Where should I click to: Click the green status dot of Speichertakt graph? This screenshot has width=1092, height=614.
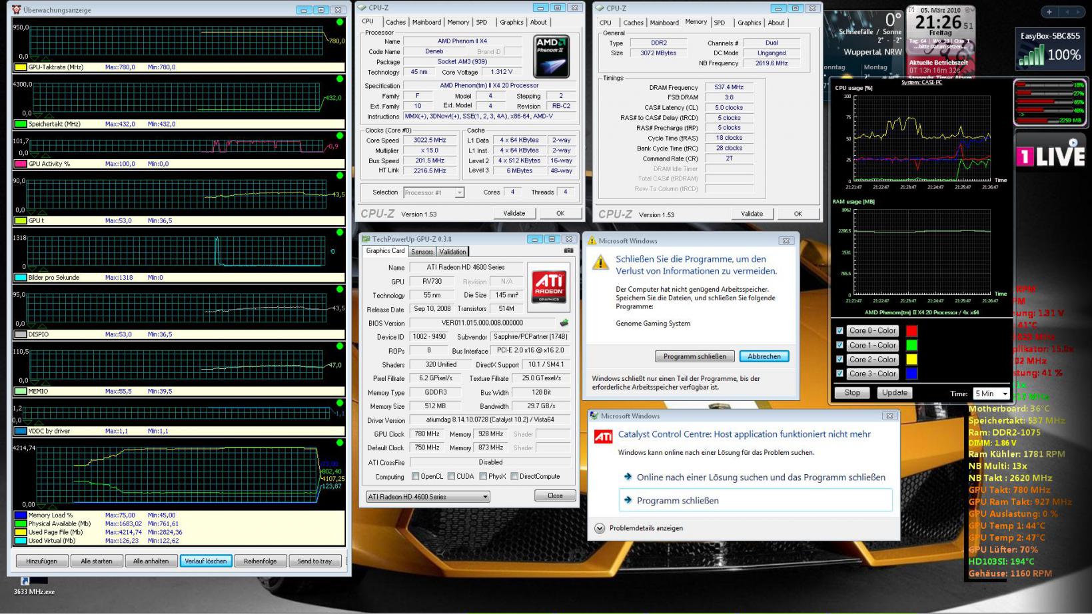click(340, 79)
